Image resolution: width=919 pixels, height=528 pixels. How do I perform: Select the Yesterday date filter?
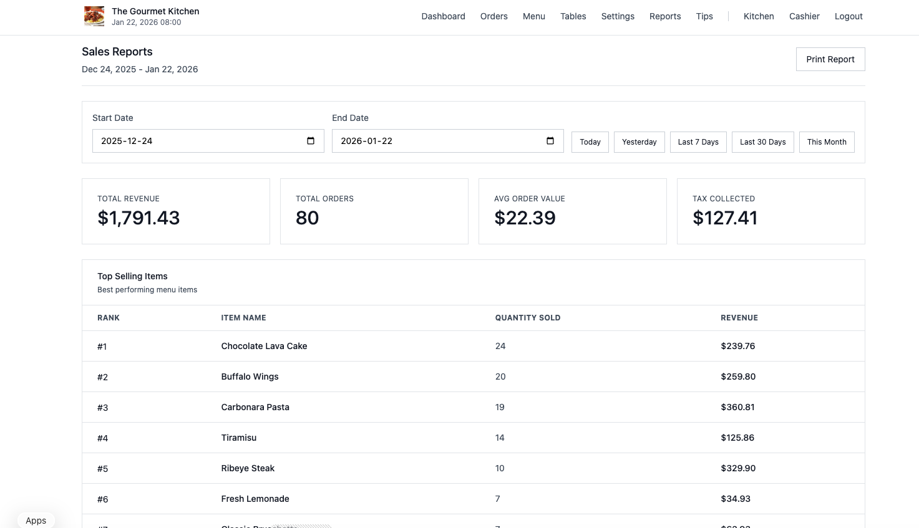click(639, 142)
